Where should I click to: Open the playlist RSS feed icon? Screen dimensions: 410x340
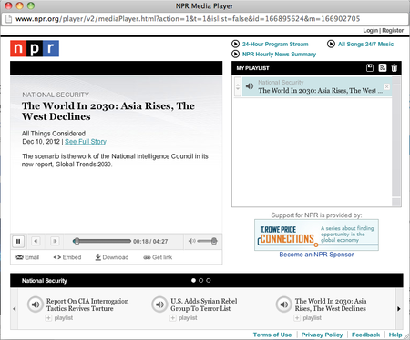pyautogui.click(x=383, y=68)
